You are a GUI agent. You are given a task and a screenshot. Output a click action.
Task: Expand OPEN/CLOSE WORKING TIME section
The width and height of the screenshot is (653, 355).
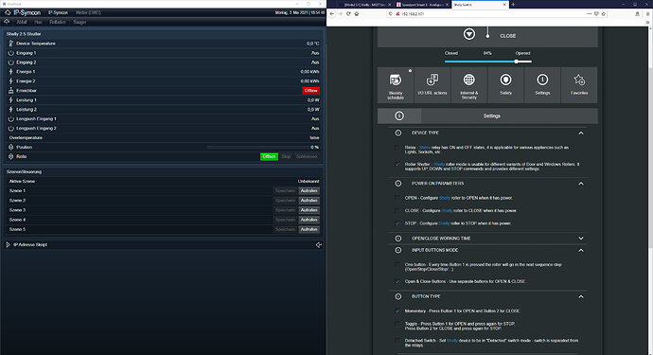pyautogui.click(x=581, y=239)
